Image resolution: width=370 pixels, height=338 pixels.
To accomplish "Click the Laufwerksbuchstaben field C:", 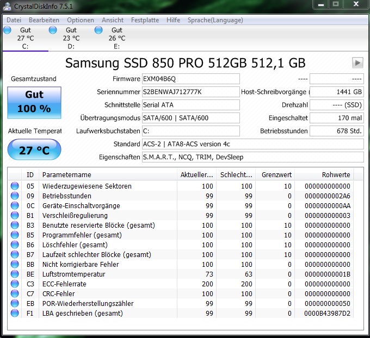I will (x=190, y=131).
